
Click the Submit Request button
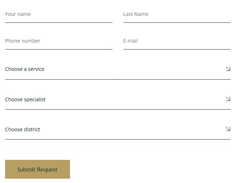38,169
